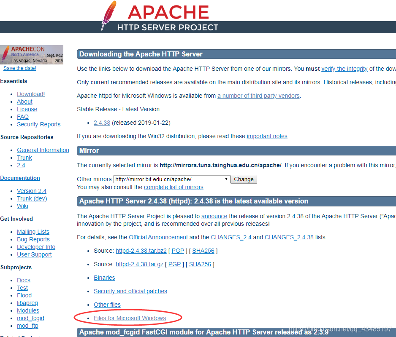Open Version 2.4 documentation

(32, 191)
